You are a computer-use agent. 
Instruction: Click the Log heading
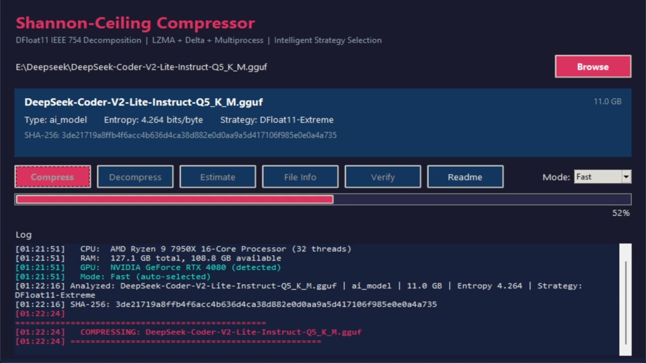coord(23,234)
